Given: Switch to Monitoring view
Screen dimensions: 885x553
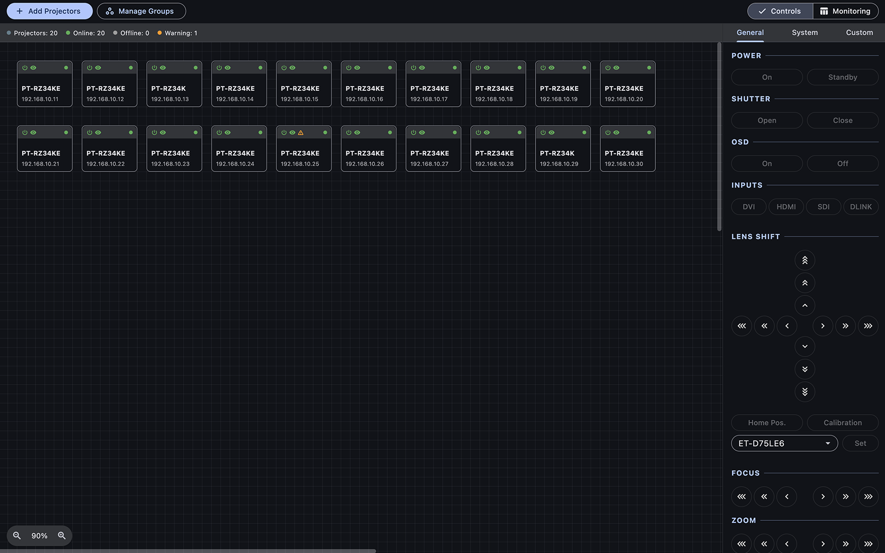Looking at the screenshot, I should (x=845, y=11).
